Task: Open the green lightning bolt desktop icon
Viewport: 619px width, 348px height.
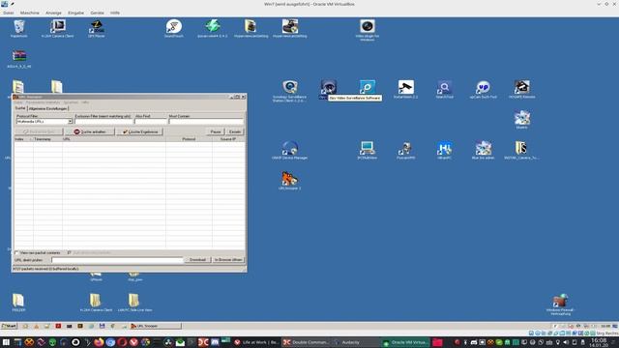Action: click(x=213, y=28)
